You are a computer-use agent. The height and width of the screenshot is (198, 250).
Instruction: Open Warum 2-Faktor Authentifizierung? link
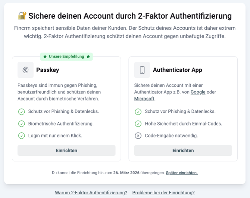click(91, 193)
